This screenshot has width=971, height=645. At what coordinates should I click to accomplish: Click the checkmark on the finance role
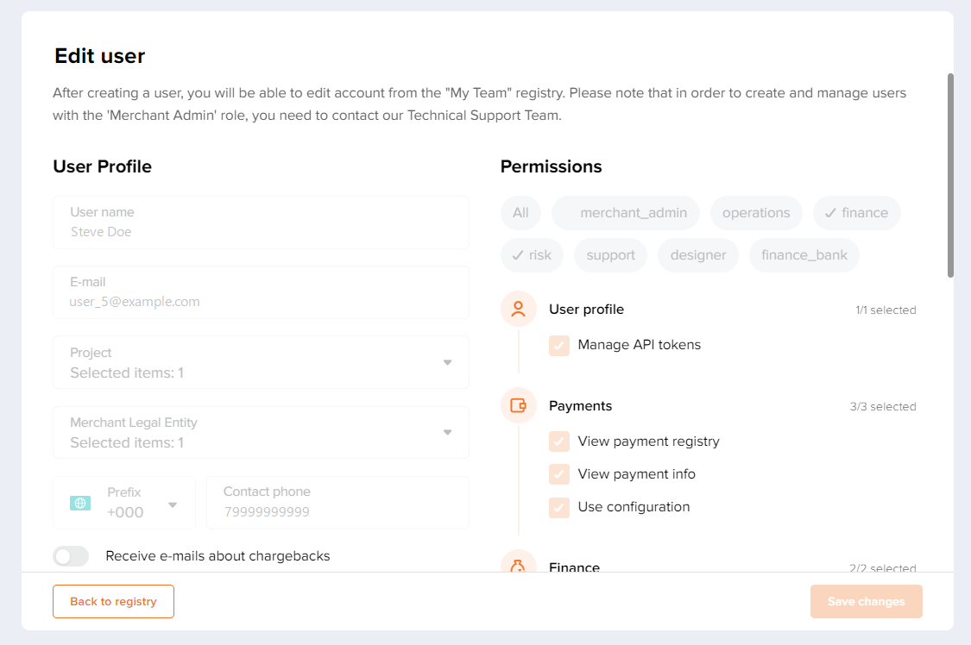(x=830, y=213)
